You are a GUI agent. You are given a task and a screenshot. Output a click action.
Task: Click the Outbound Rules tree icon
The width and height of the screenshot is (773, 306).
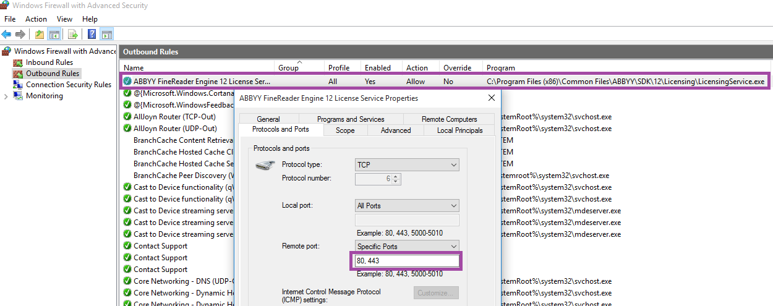(x=18, y=74)
